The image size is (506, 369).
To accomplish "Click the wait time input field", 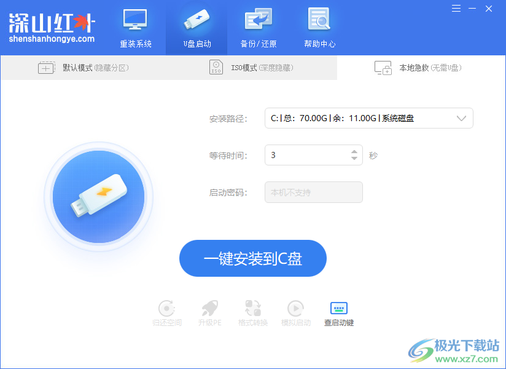I will click(307, 155).
